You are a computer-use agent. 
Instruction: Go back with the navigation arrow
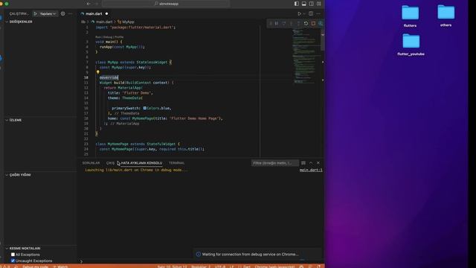tap(89, 4)
